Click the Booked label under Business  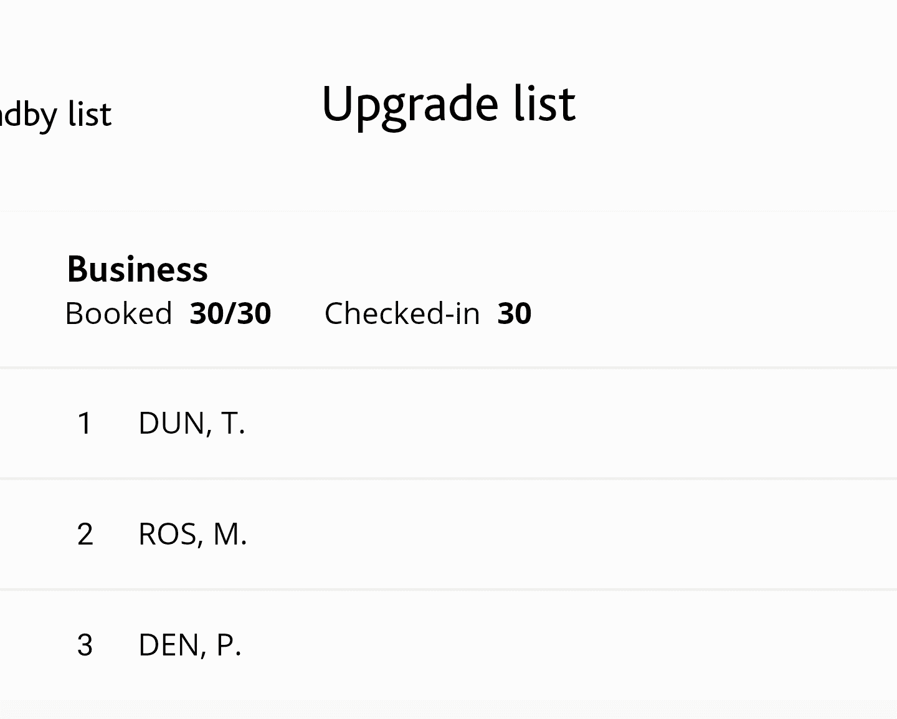pos(118,313)
